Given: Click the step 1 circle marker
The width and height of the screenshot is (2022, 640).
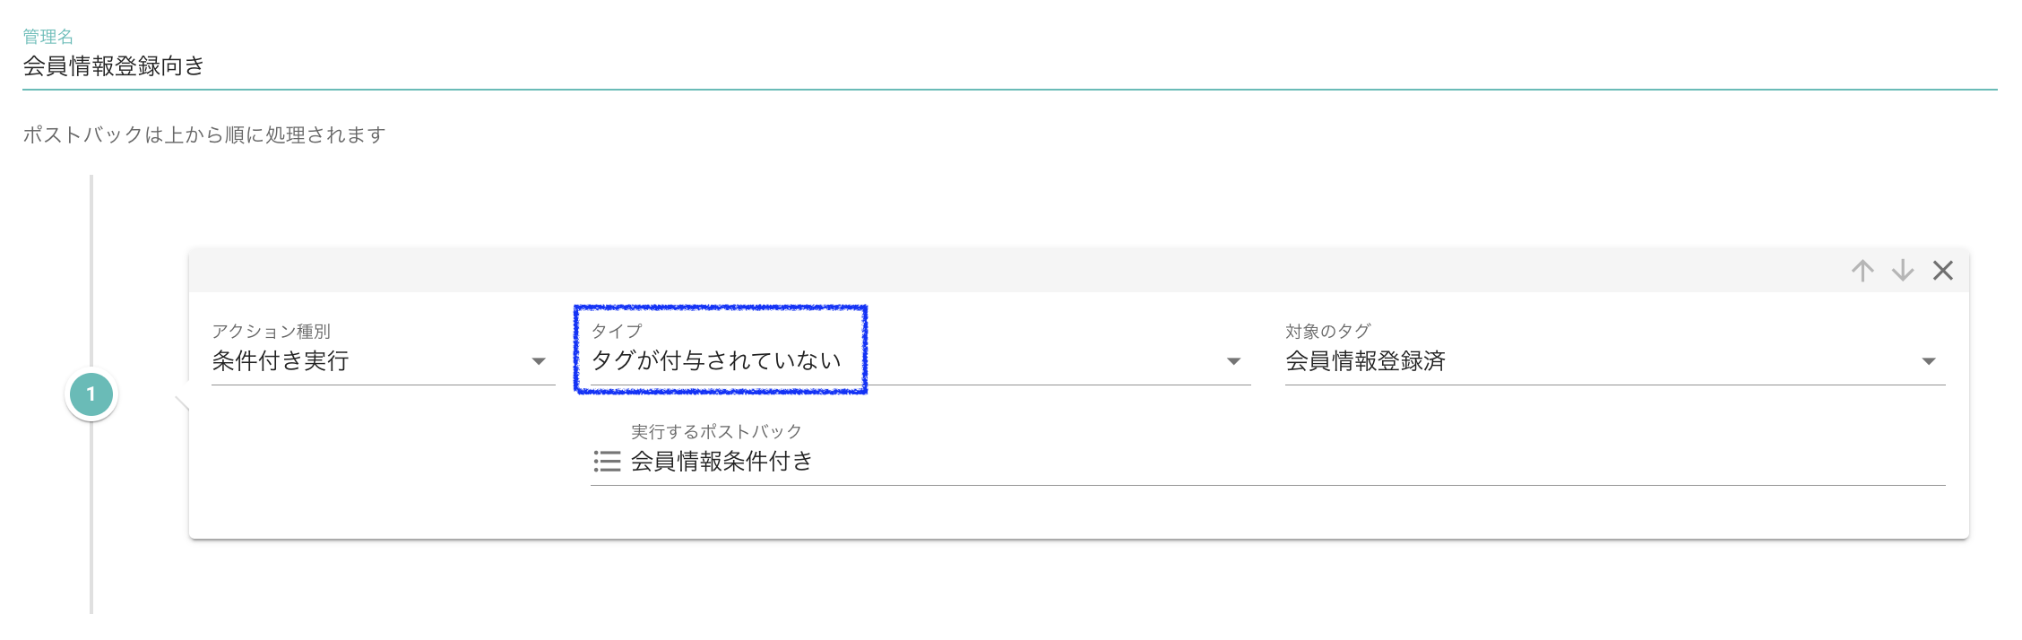Looking at the screenshot, I should coord(91,394).
